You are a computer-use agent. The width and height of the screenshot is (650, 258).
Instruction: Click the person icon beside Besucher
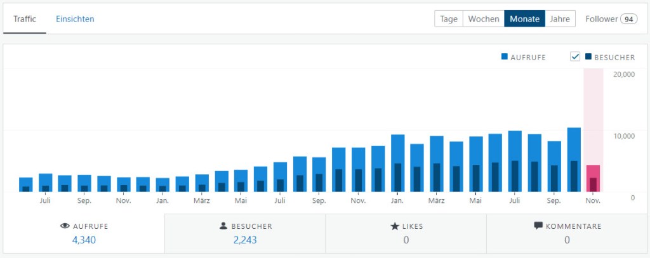[223, 226]
